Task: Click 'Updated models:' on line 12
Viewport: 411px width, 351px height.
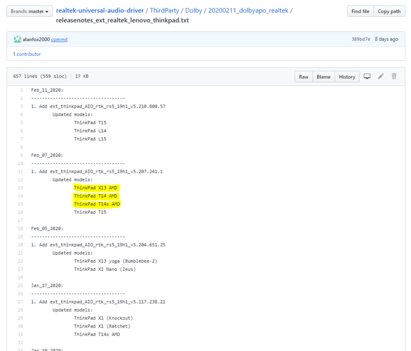Action: pyautogui.click(x=72, y=179)
